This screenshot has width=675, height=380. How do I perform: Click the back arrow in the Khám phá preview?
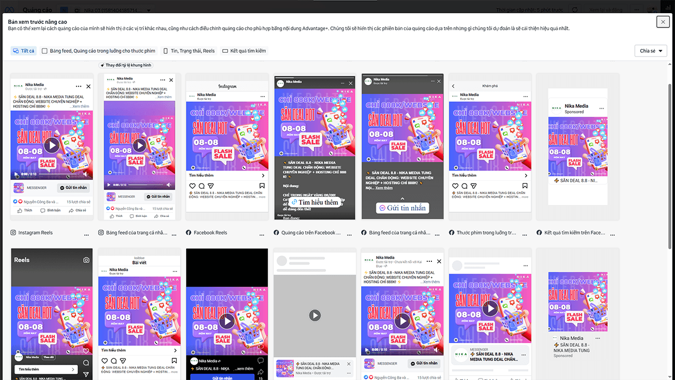tap(453, 86)
